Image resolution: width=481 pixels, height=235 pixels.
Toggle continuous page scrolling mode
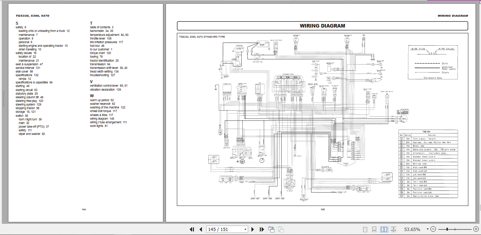click(374, 229)
